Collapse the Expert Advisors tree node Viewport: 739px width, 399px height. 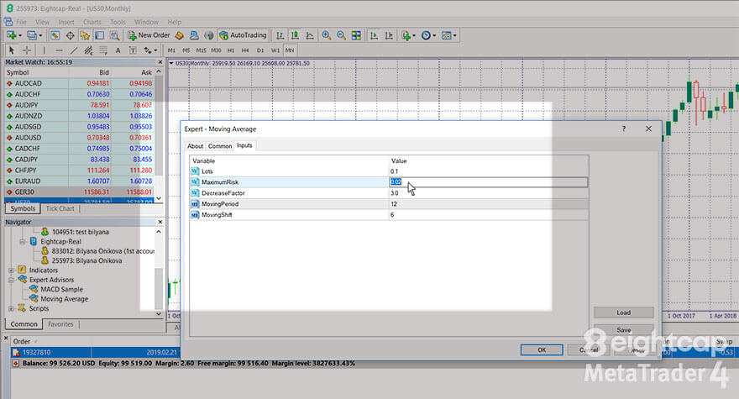pyautogui.click(x=11, y=280)
